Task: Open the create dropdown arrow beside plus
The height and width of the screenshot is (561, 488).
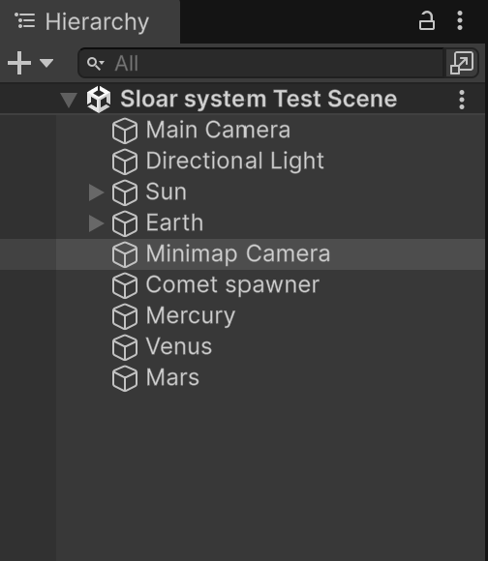Action: coord(46,63)
